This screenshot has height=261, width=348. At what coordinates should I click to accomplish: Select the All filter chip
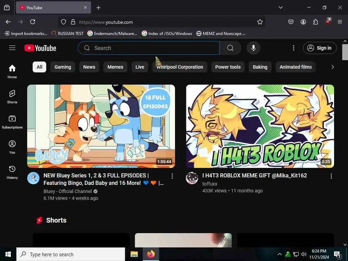tap(39, 67)
